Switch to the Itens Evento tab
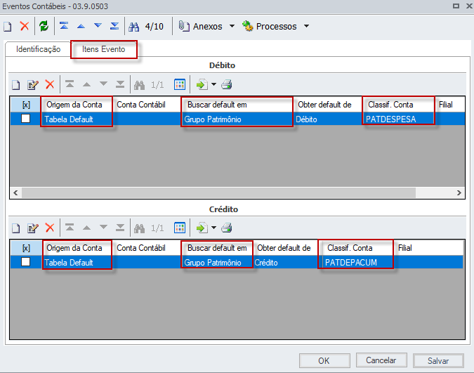The height and width of the screenshot is (373, 474). pos(104,49)
